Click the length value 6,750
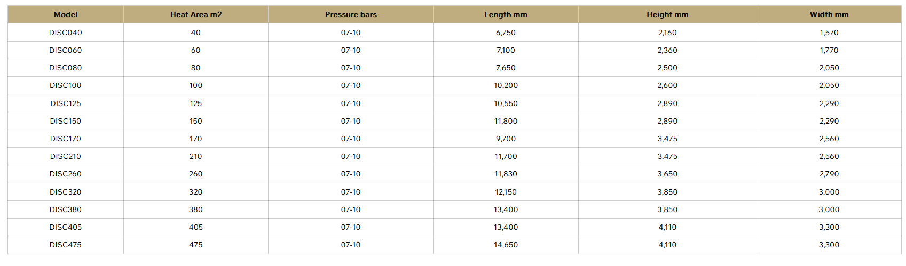 click(x=506, y=33)
